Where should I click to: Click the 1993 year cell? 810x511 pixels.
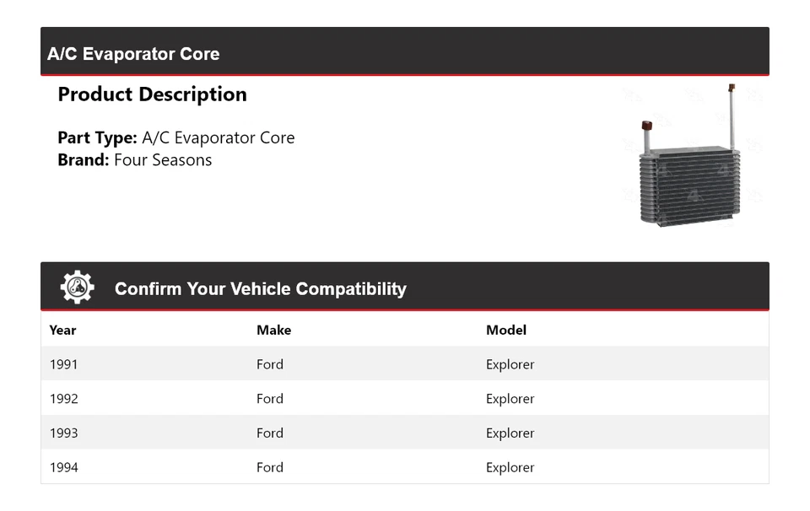63,433
